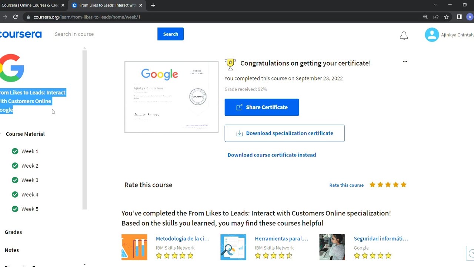Close the Coursera Online Courses tab
474x267 pixels.
coord(63,5)
